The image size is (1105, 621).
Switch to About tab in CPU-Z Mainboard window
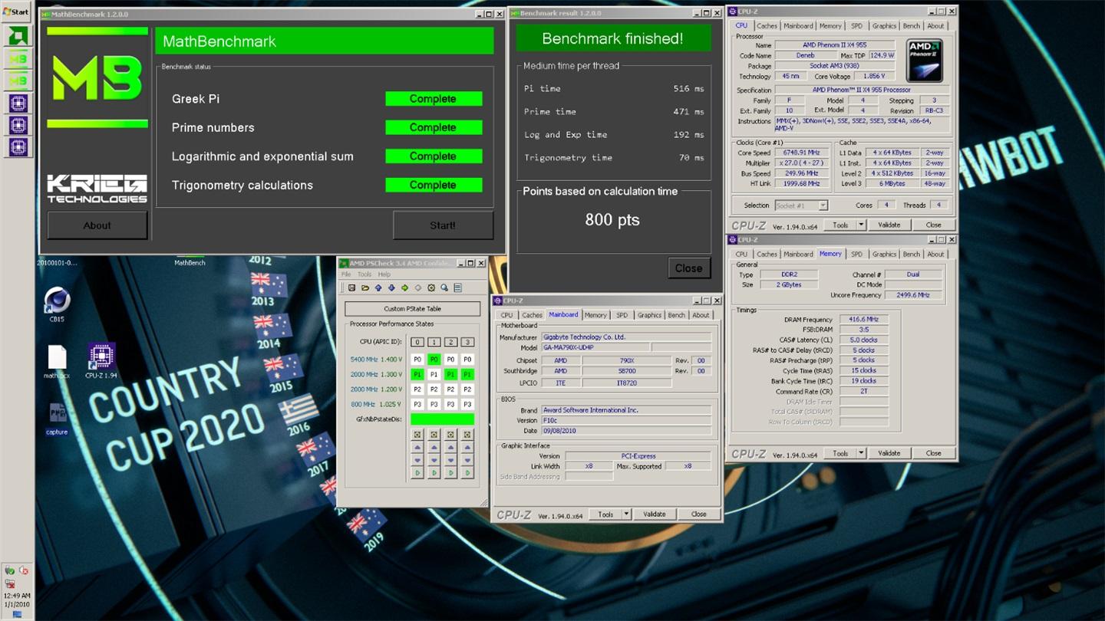[701, 315]
